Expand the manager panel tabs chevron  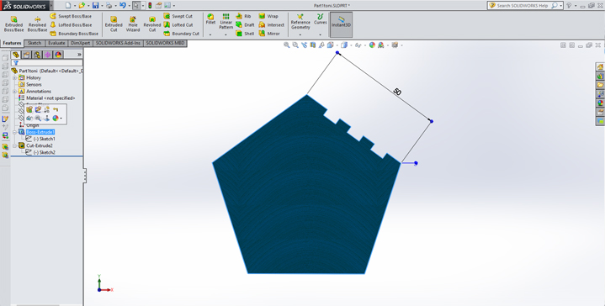tap(79, 55)
